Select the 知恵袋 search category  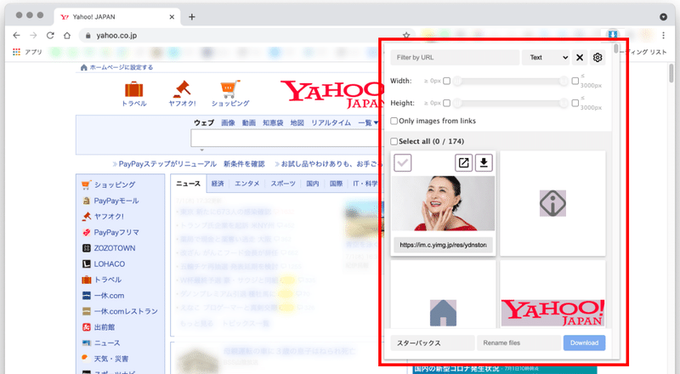click(273, 122)
